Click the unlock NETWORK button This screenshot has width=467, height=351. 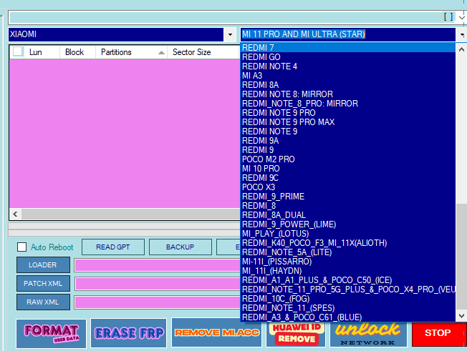pos(368,335)
